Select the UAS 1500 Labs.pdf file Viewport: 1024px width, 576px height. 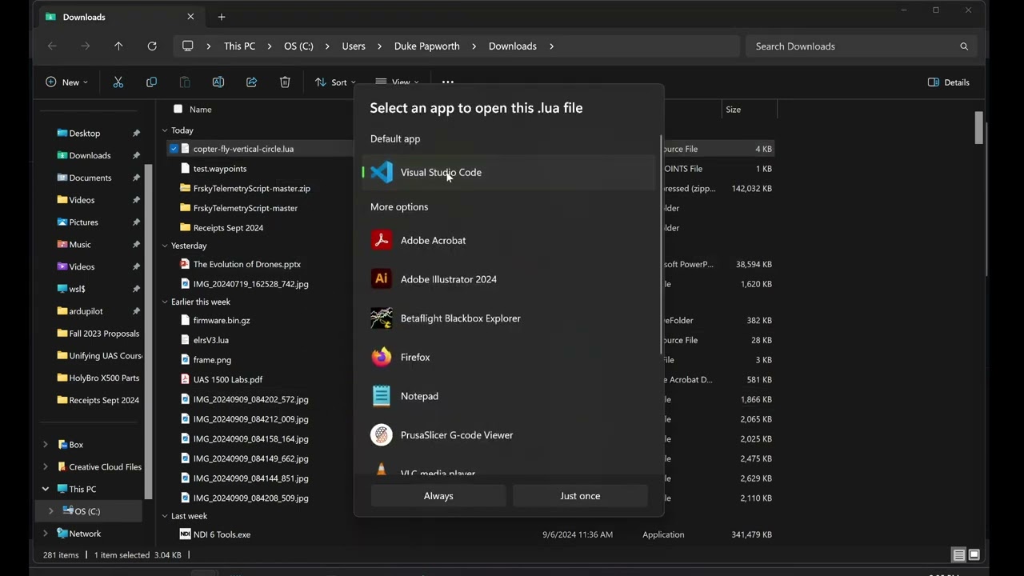(228, 380)
